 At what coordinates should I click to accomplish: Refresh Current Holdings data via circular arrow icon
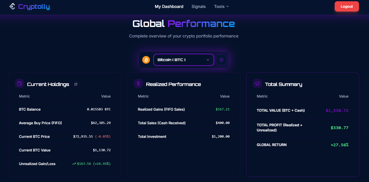coord(76,84)
